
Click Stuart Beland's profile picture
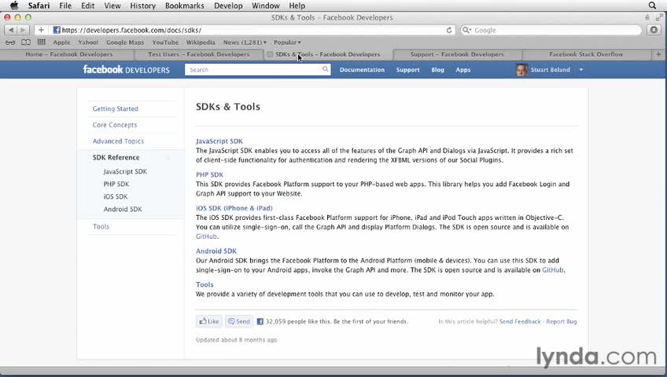click(522, 70)
